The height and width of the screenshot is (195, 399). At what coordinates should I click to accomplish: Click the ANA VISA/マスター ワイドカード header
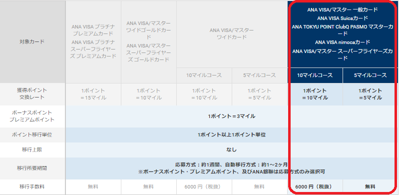click(x=232, y=33)
